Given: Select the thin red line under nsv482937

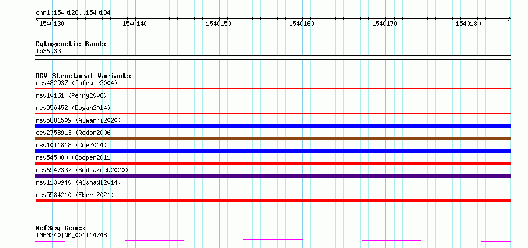Looking at the screenshot, I should [x=273, y=88].
